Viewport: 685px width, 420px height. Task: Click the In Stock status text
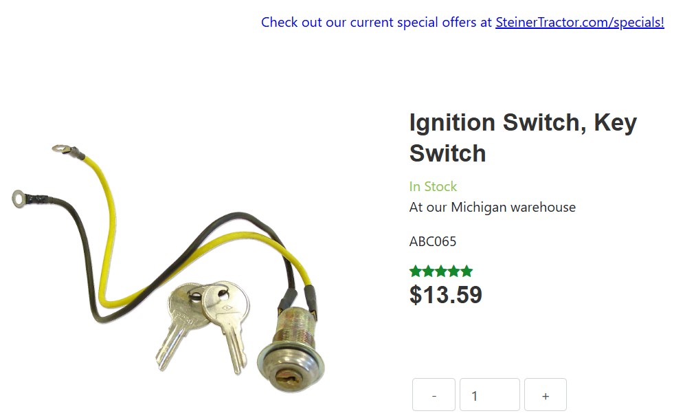[x=433, y=186]
